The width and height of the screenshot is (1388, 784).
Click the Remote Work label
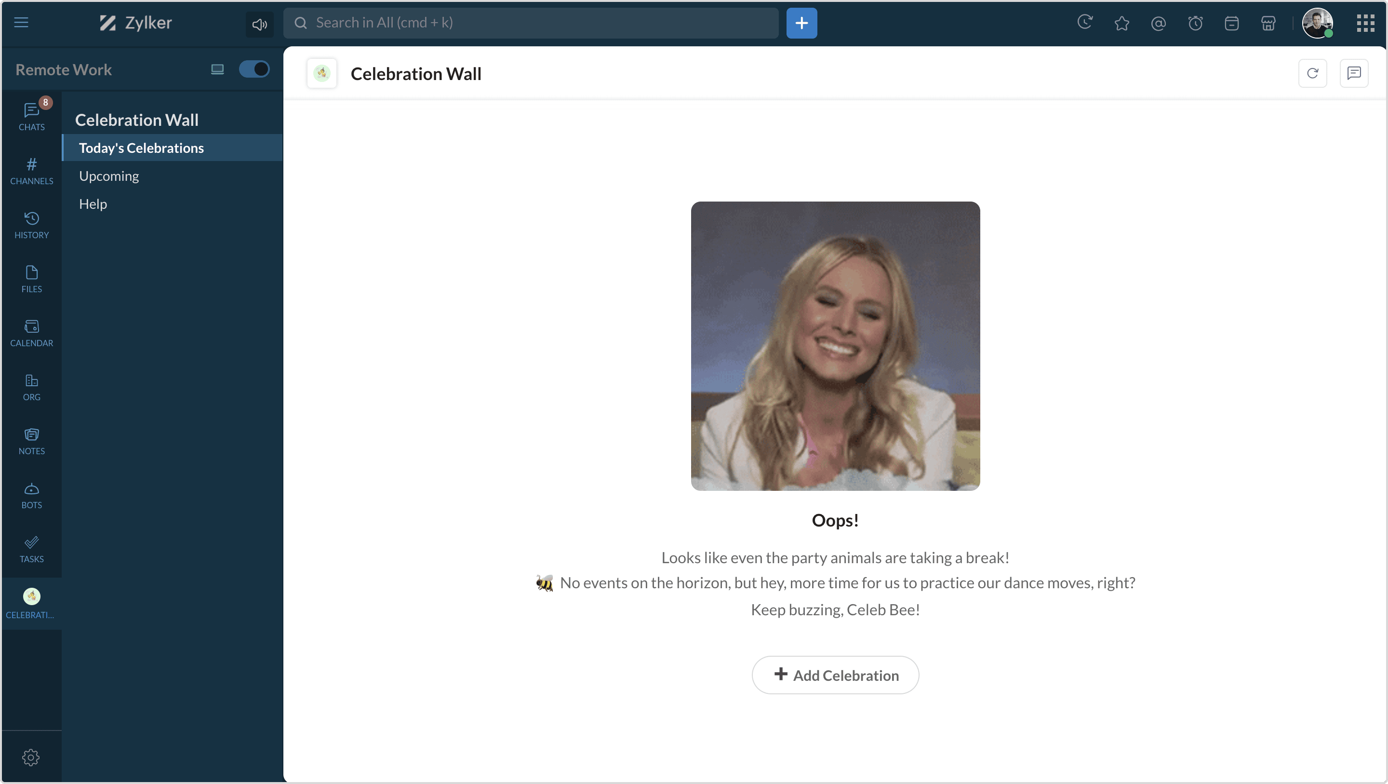[x=64, y=69]
